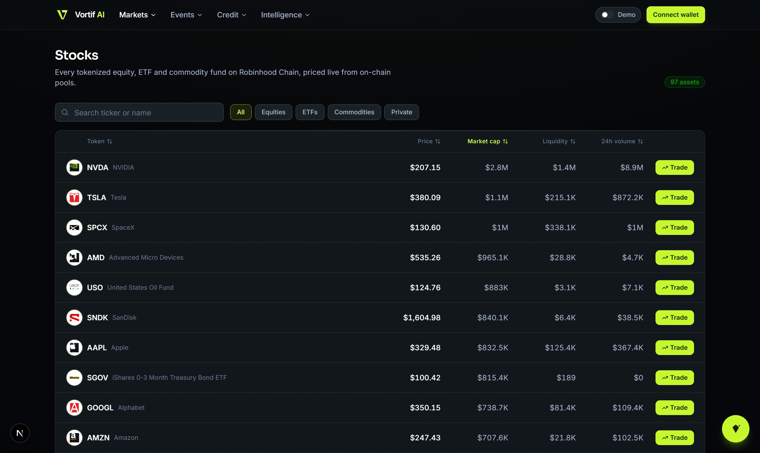Image resolution: width=760 pixels, height=453 pixels.
Task: Expand the Intelligence dropdown menu
Action: 285,15
